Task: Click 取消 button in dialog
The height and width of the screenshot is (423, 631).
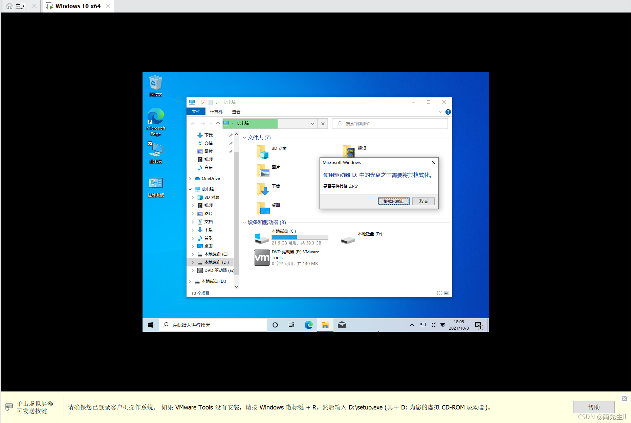Action: coord(423,202)
